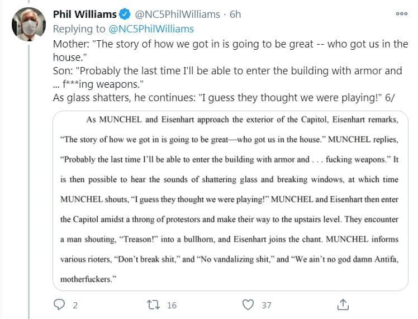This screenshot has height=319, width=418.
Task: Click the 6h timestamp link
Action: [235, 15]
